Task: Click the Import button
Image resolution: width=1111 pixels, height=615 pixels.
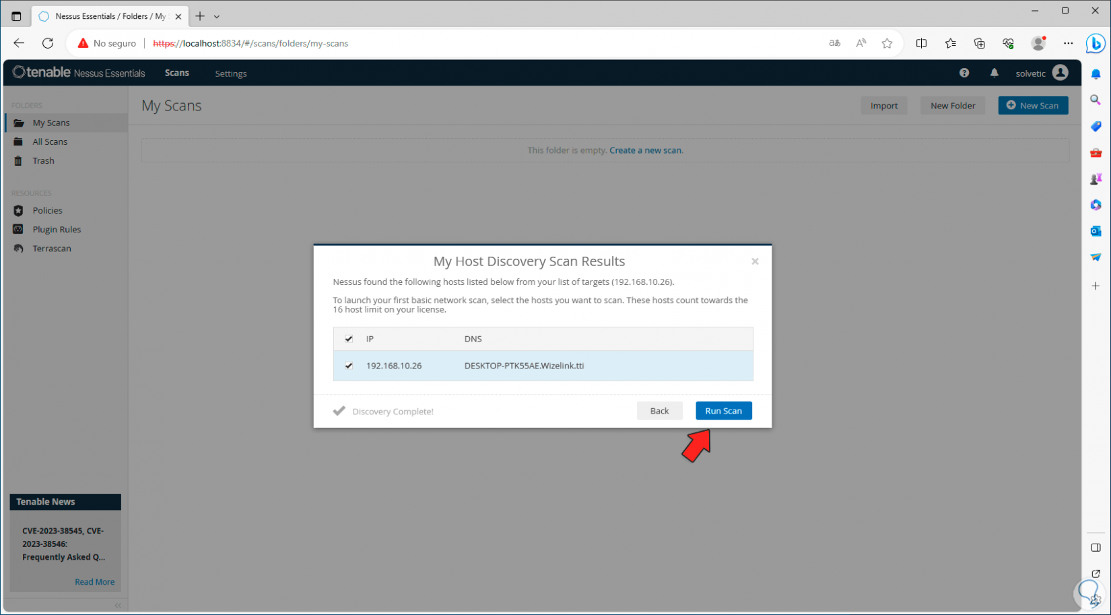Action: point(883,106)
